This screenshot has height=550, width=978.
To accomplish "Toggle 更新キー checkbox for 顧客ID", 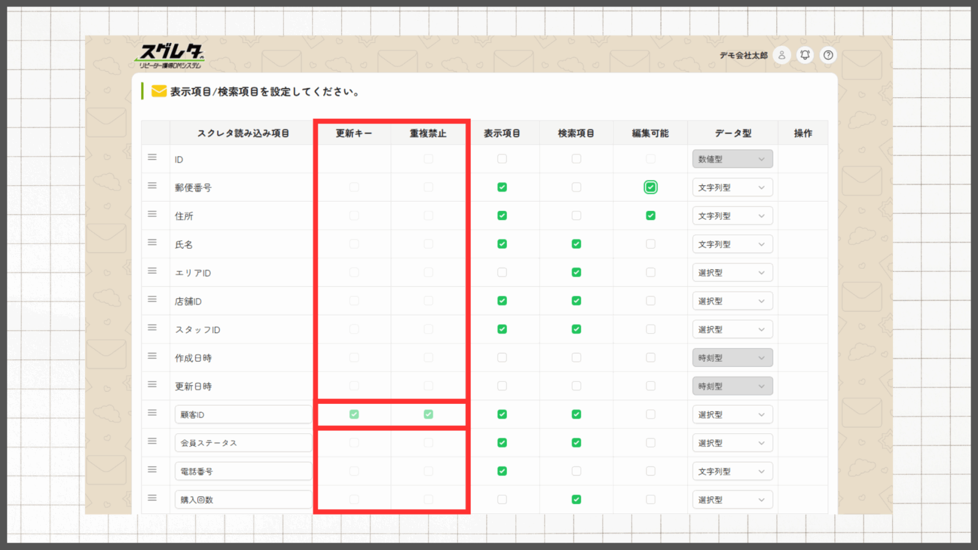I will point(354,414).
